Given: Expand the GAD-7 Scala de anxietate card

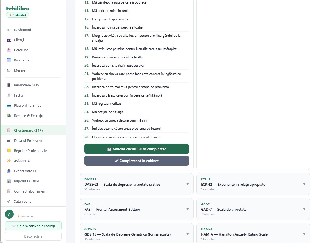Looking at the screenshot, I should [304, 209].
